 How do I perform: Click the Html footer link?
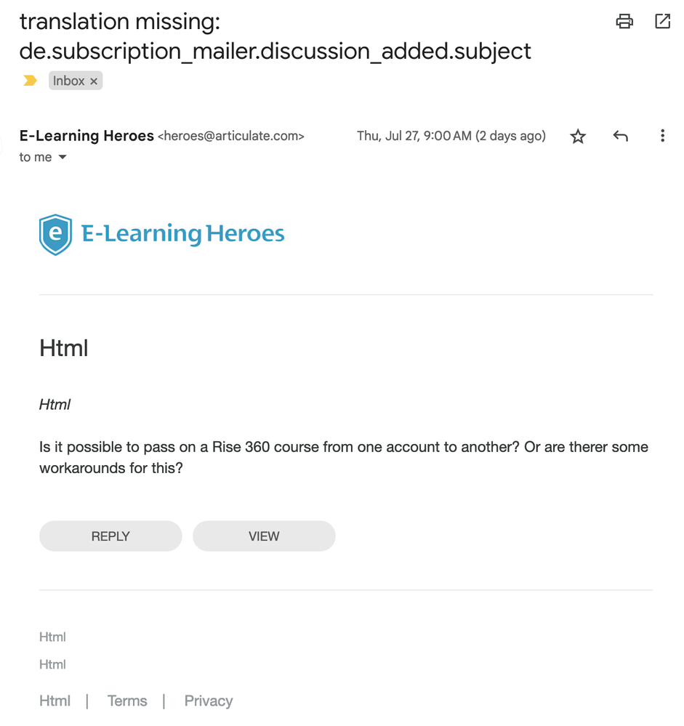tap(55, 701)
